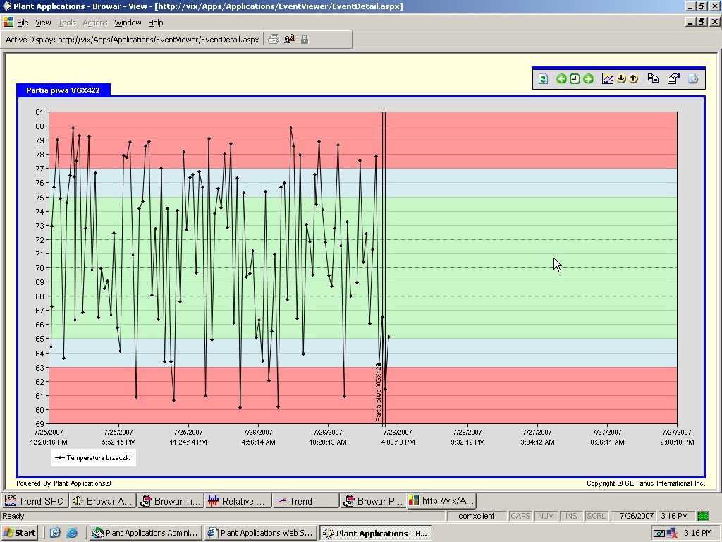
Task: Switch to the Relative ... tab
Action: tap(238, 501)
